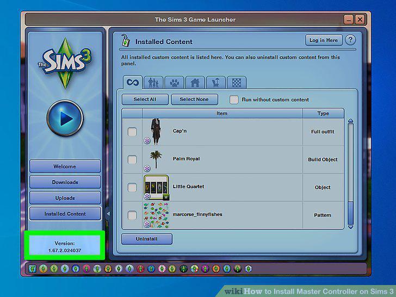
Task: Click Log in Here
Action: [x=324, y=40]
